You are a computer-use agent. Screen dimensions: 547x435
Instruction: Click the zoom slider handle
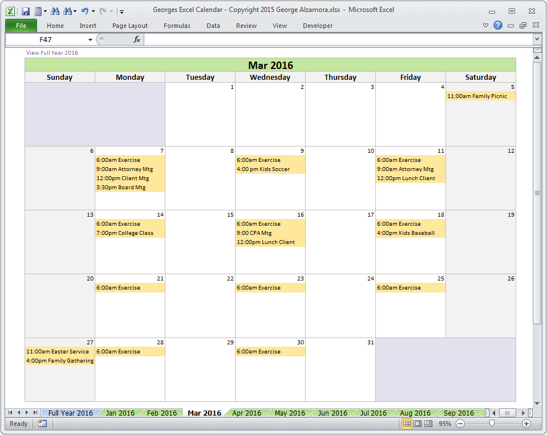tap(492, 423)
